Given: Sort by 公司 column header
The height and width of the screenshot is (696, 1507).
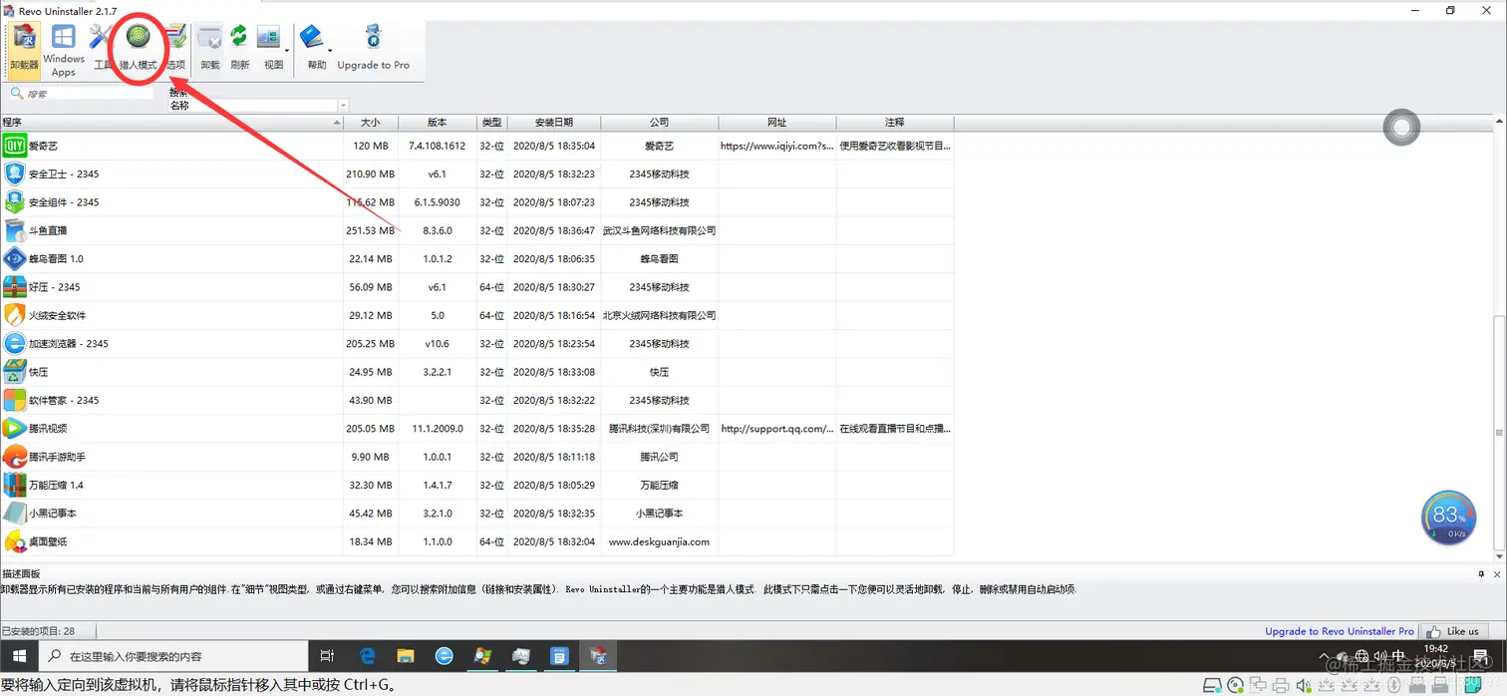Looking at the screenshot, I should pos(659,123).
